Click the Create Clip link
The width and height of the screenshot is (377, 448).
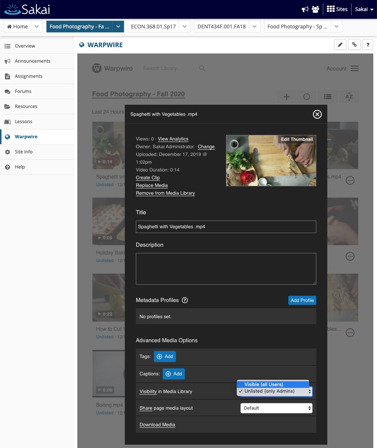coord(148,178)
